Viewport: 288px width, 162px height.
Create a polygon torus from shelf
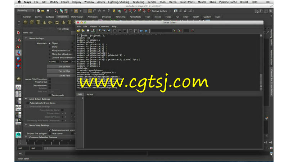point(57,22)
